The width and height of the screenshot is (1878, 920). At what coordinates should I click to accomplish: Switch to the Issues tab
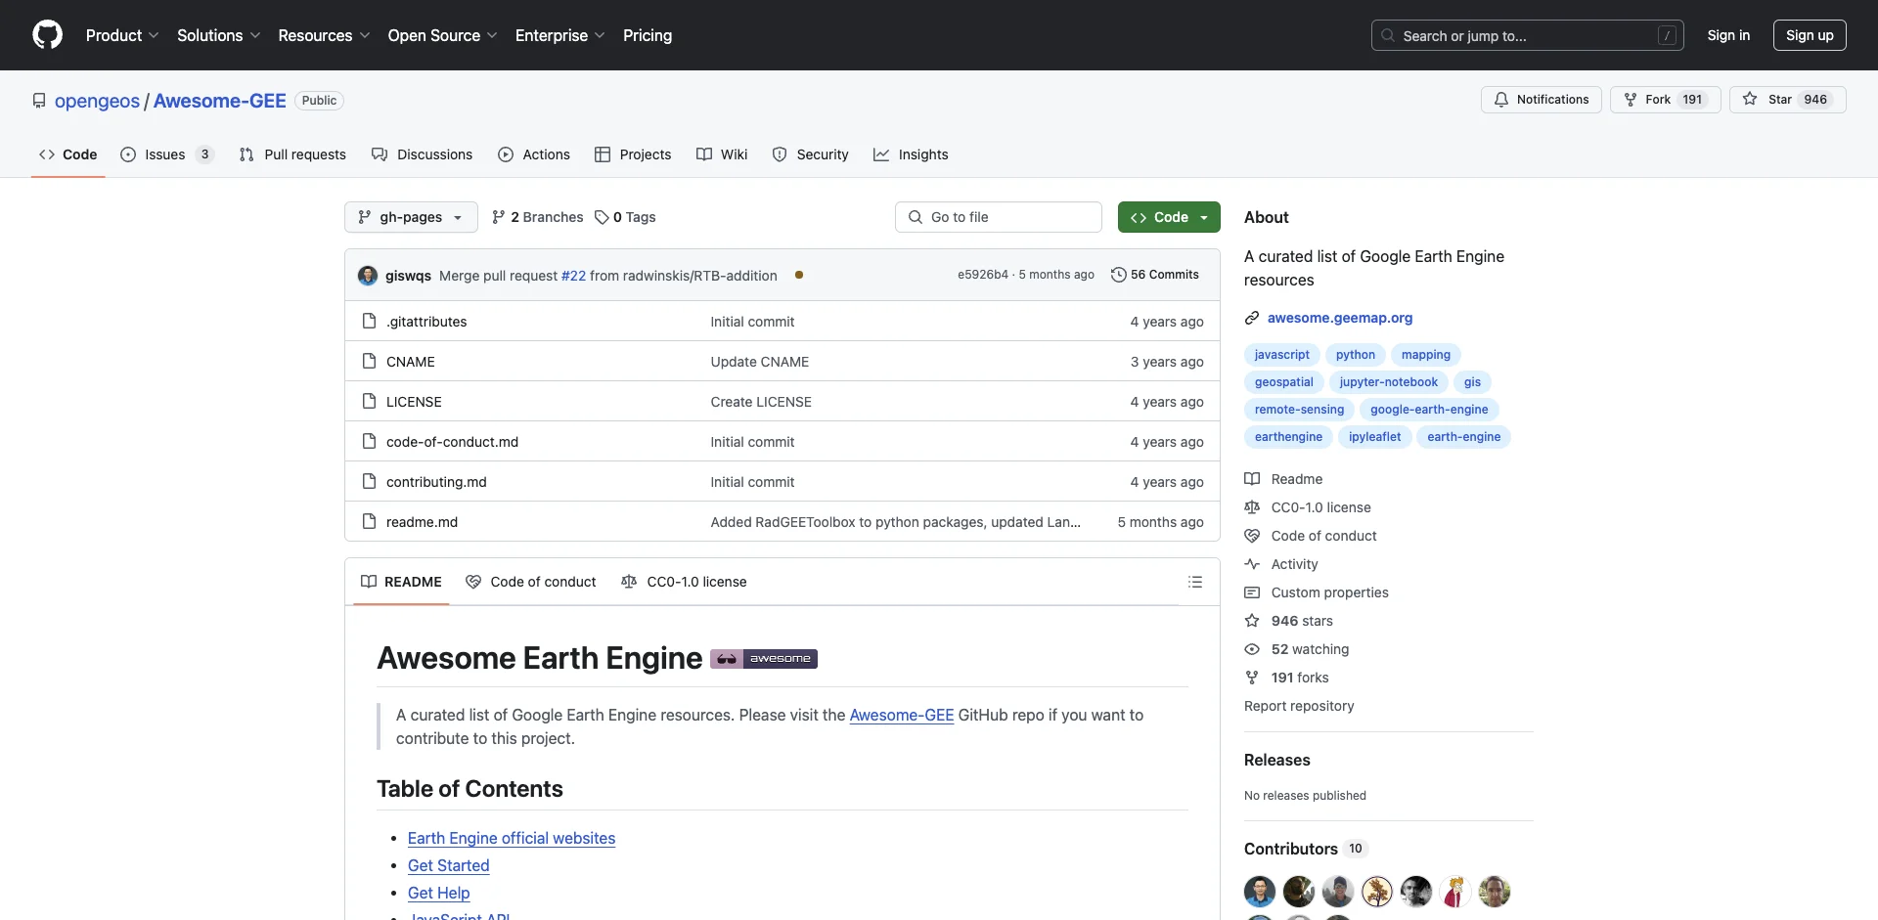coord(166,154)
